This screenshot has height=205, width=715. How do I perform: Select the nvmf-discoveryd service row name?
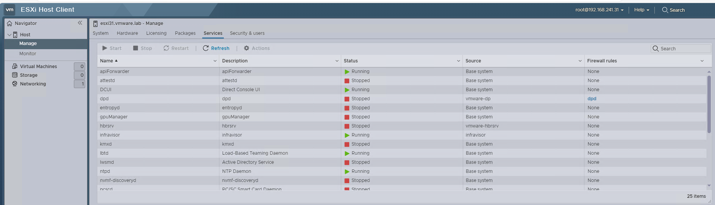pyautogui.click(x=118, y=180)
